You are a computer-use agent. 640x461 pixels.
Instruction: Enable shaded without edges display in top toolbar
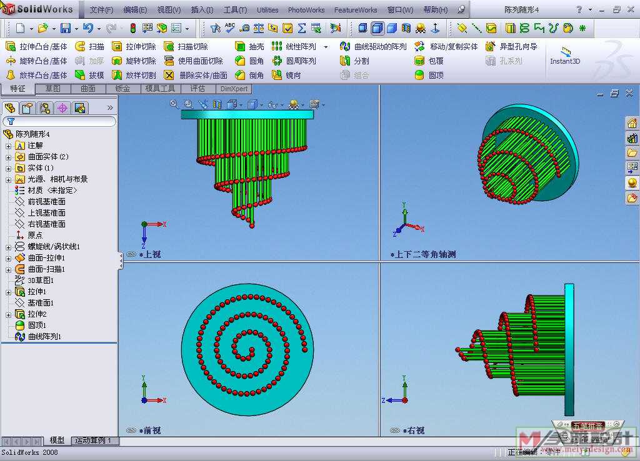tap(392, 27)
